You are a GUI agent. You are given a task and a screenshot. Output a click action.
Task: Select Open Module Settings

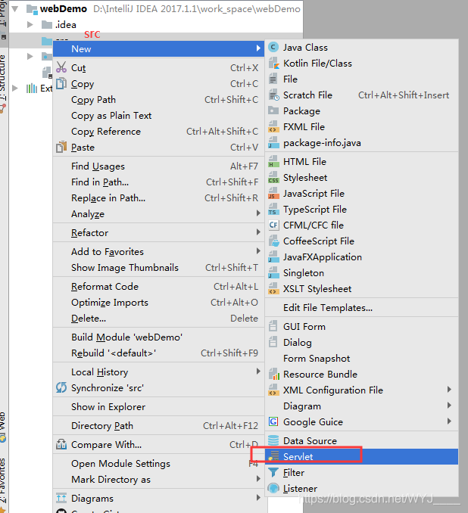click(x=158, y=464)
